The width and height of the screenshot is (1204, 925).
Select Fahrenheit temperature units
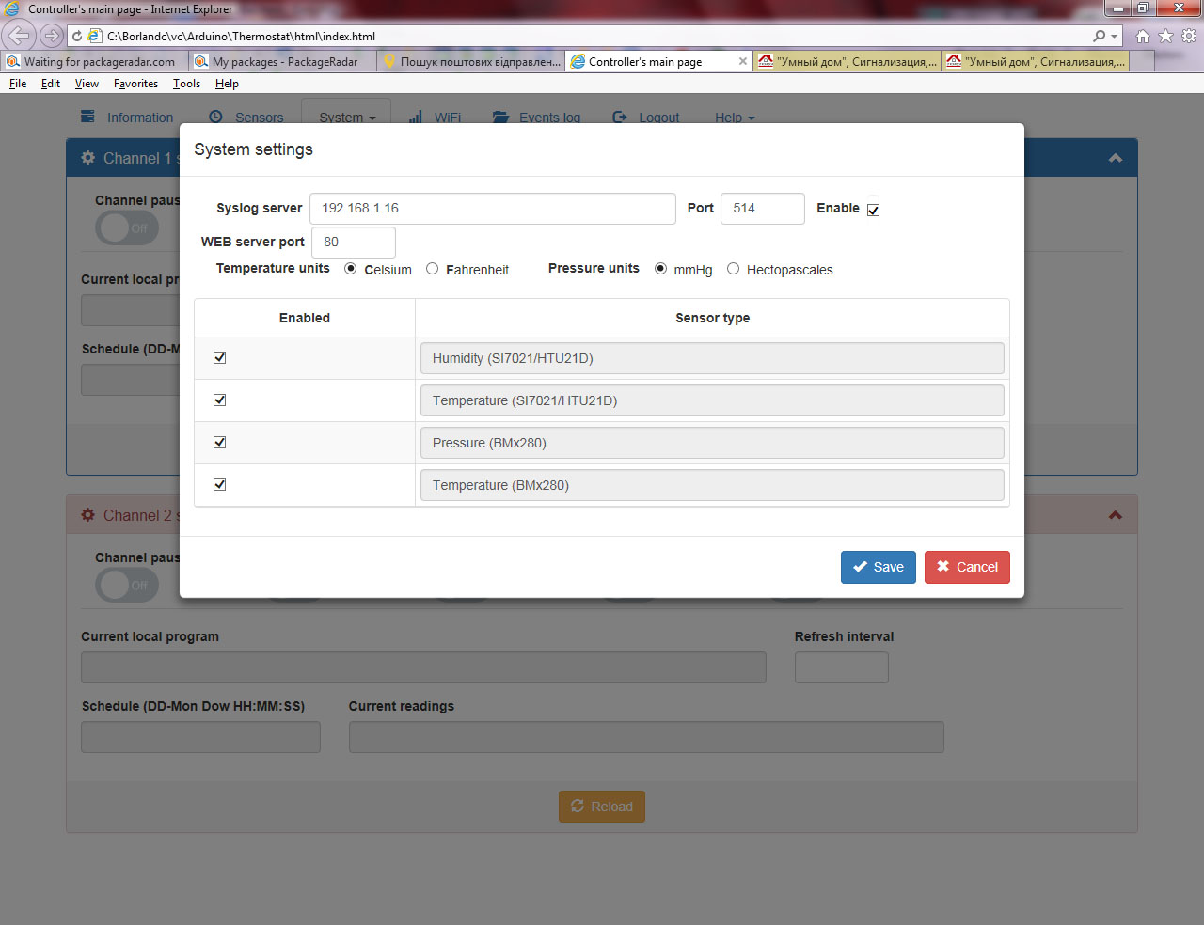(432, 269)
